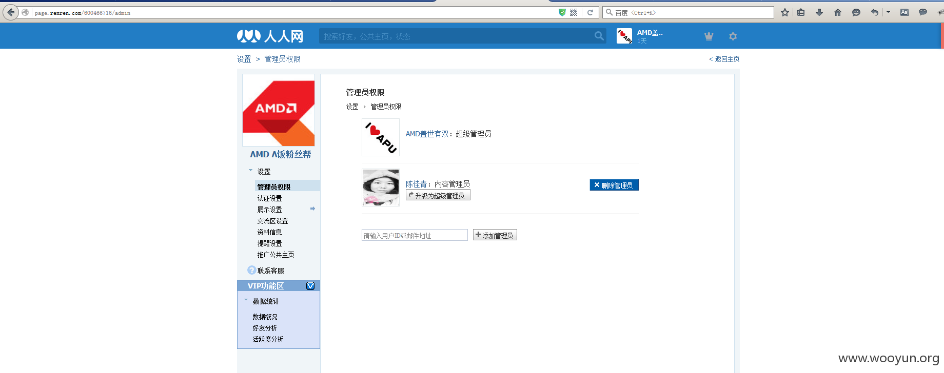Screen dimensions: 944x373
Task: Click the 删除管理员 button
Action: (614, 185)
